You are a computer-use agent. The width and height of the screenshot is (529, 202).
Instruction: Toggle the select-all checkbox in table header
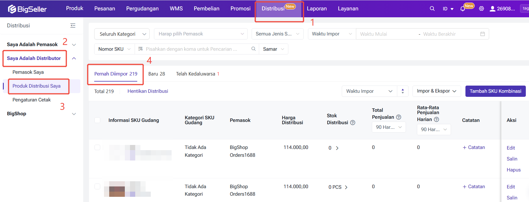(97, 120)
